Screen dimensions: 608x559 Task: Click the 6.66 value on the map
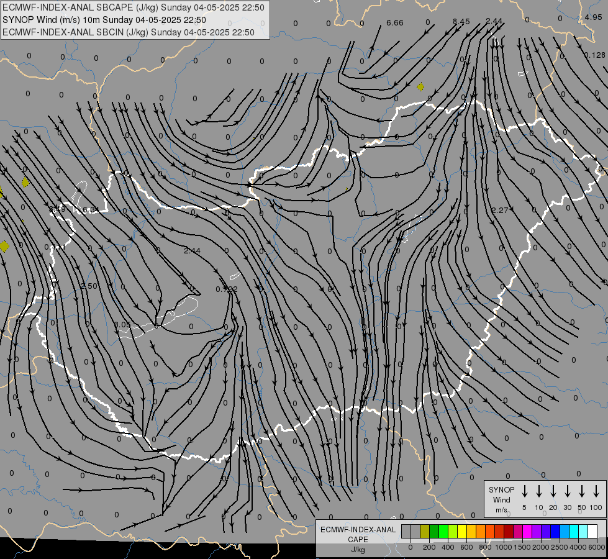pyautogui.click(x=395, y=23)
